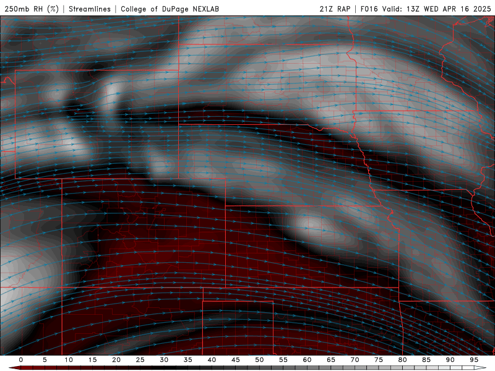Click the colorbar label "80"
495x371 pixels.
[x=403, y=360]
